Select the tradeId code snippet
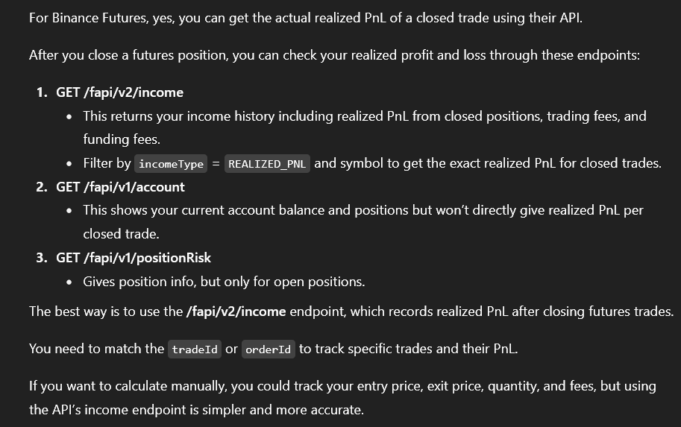The height and width of the screenshot is (427, 681). [195, 349]
